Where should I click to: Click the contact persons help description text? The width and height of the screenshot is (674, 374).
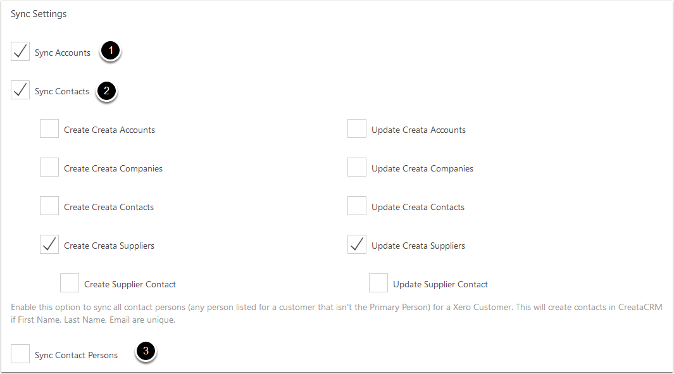pyautogui.click(x=337, y=313)
